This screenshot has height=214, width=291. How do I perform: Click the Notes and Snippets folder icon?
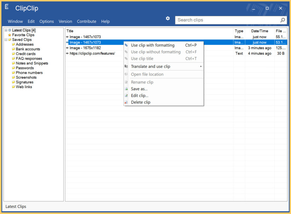click(13, 63)
